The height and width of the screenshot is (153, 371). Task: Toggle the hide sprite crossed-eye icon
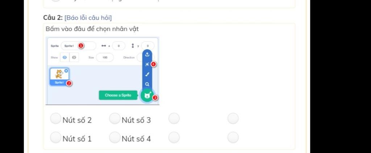(74, 58)
